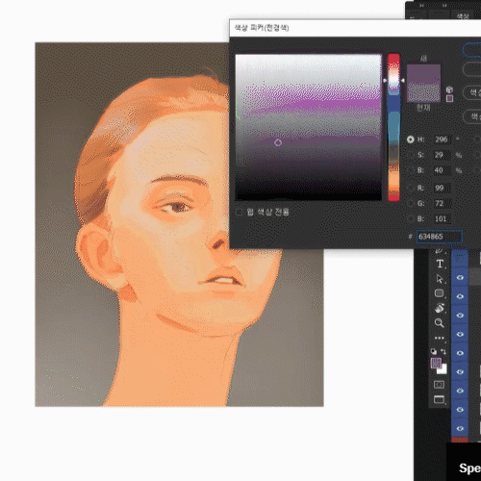Click the white background color swatch in toolbar
Viewport: 481px width, 481px height.
coord(443,370)
